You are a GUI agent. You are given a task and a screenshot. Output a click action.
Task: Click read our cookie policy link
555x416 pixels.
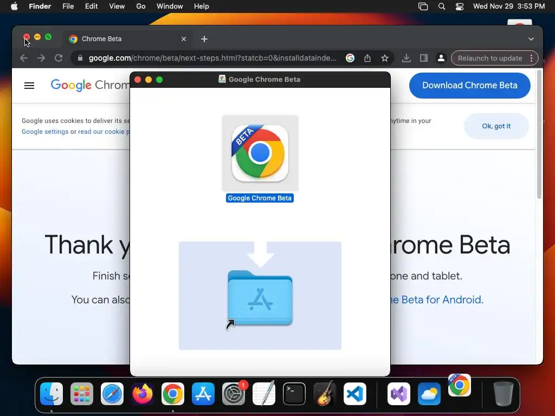coord(104,132)
